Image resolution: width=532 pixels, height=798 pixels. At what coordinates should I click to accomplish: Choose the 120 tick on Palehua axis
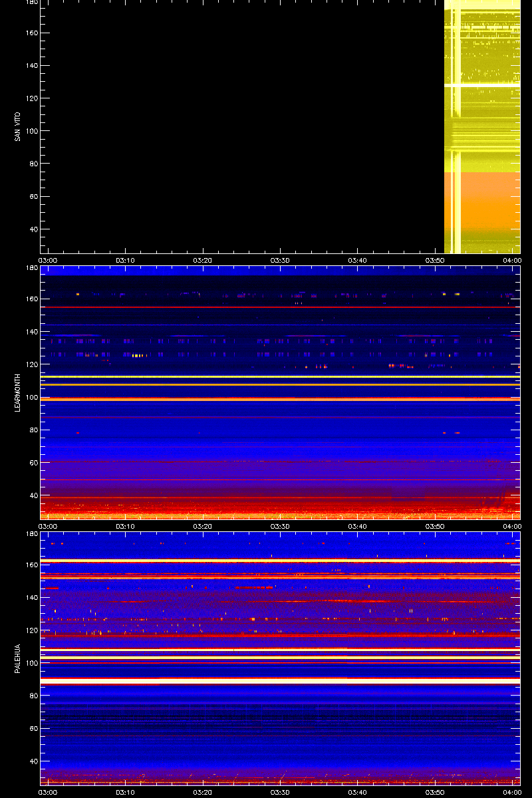point(31,630)
